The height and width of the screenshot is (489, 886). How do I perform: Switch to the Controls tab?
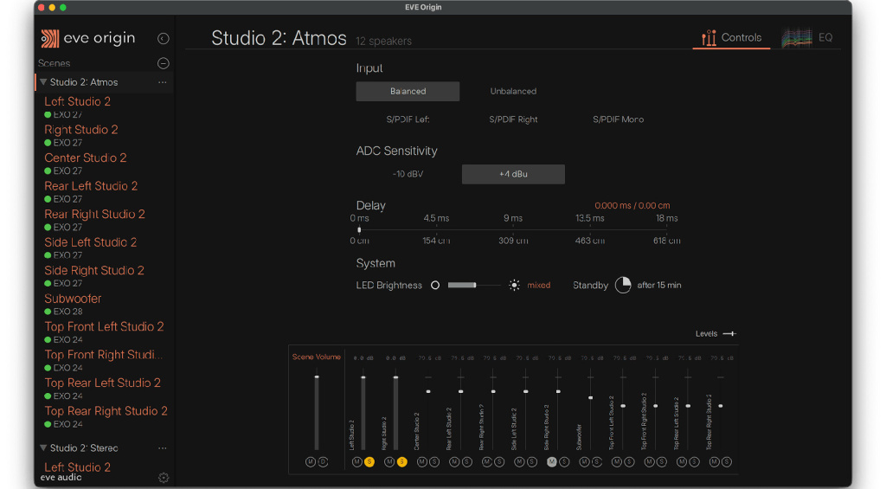point(731,38)
